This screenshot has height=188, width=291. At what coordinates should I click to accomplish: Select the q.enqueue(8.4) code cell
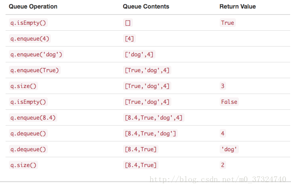point(33,117)
